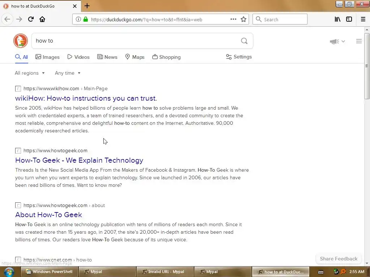Click the cnet.com result favicon

(18, 260)
